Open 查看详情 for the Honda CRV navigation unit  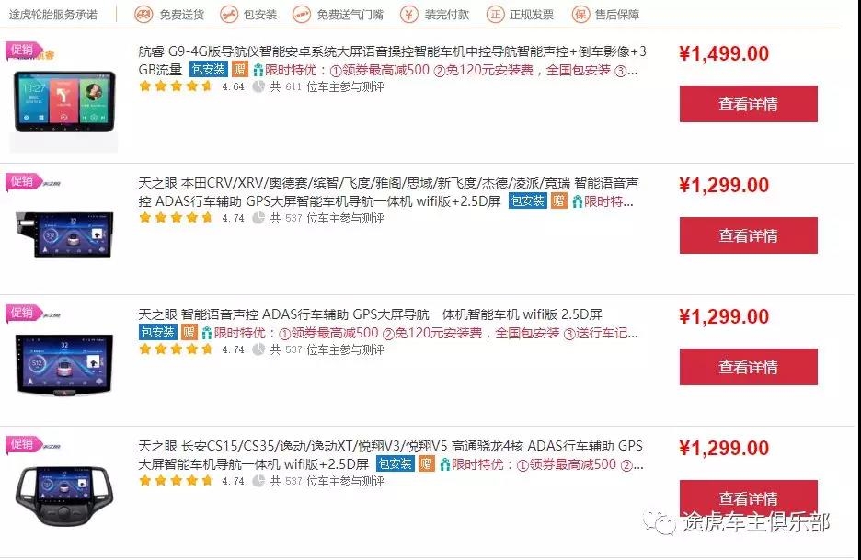(x=748, y=235)
